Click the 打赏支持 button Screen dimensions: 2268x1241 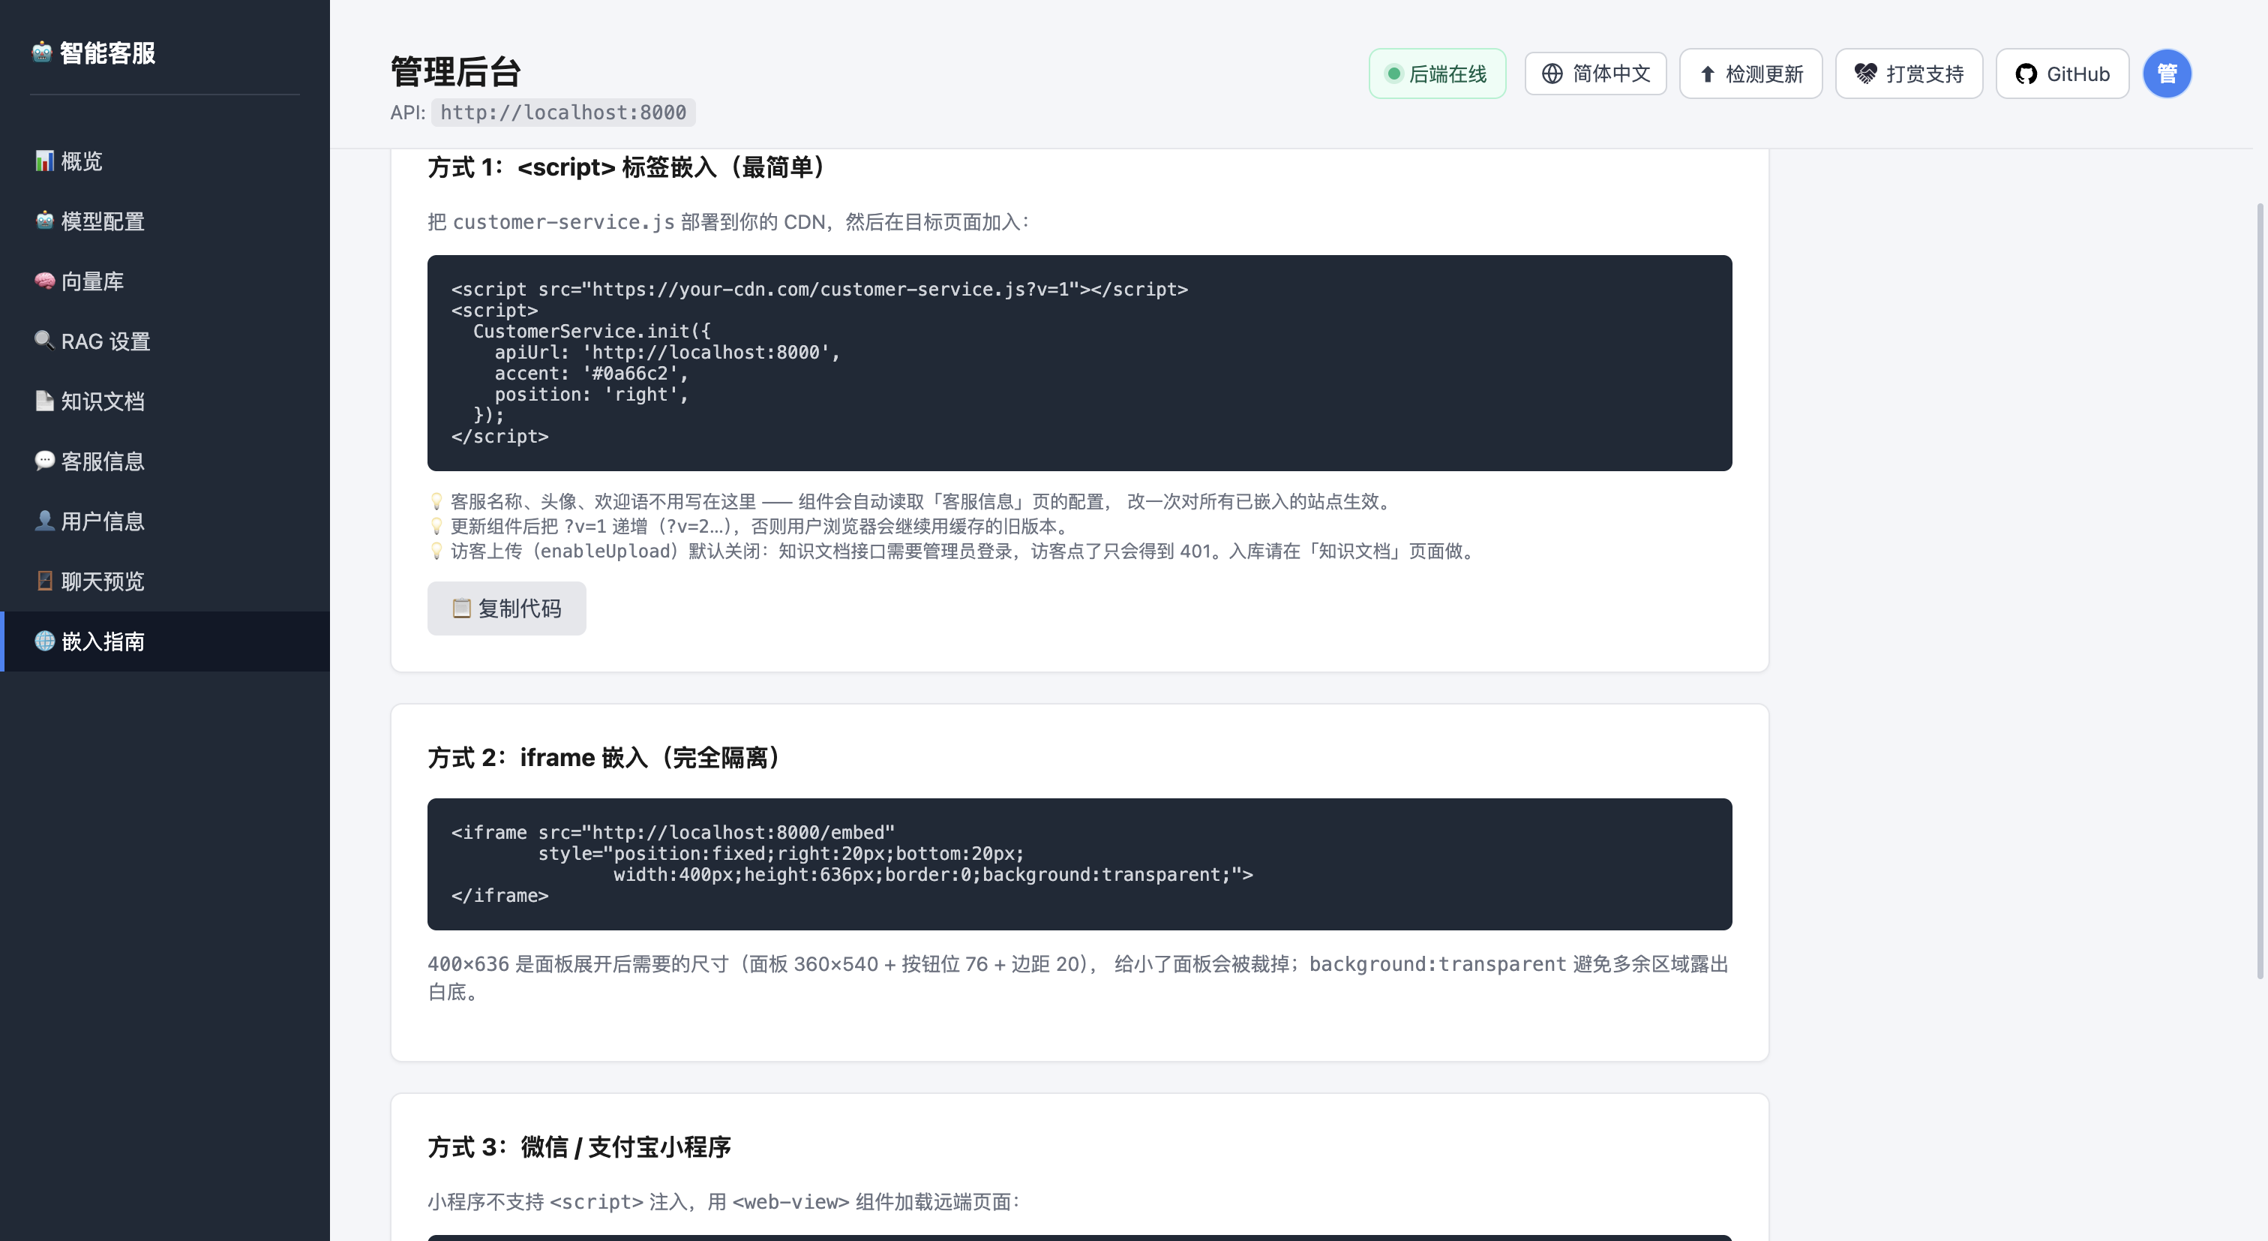[x=1909, y=74]
